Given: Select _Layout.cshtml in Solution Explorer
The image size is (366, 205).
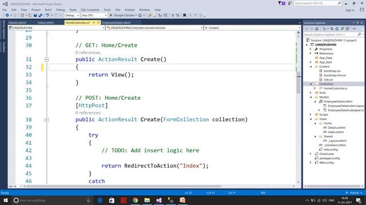Looking at the screenshot, I should (337, 141).
